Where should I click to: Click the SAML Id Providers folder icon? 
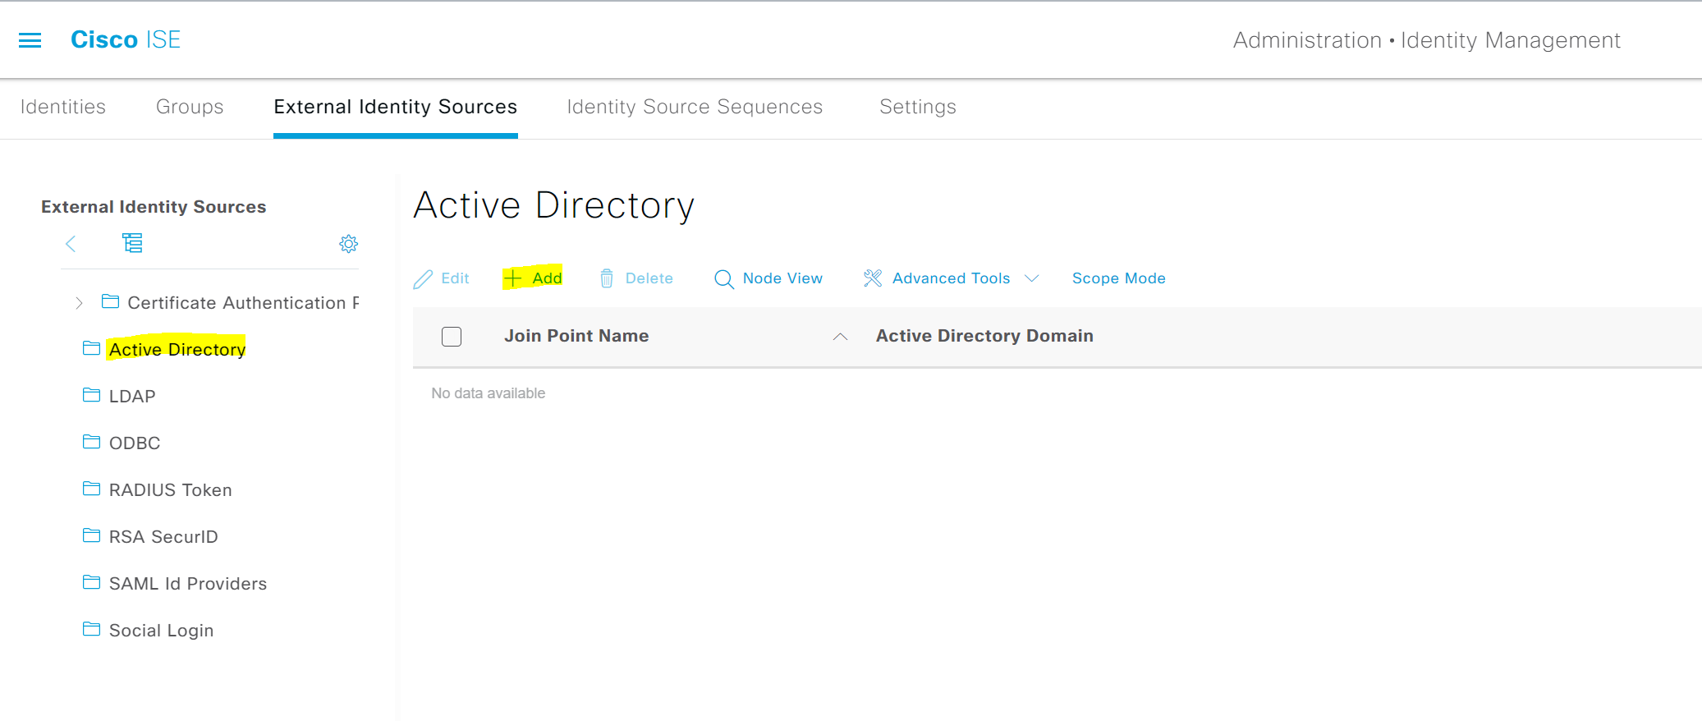click(x=91, y=582)
